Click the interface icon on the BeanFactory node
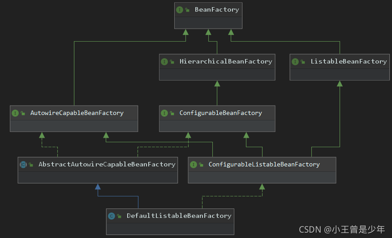 point(180,9)
